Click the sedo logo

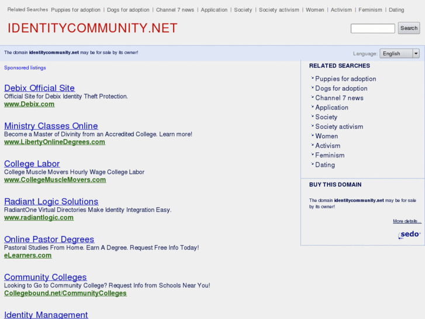tap(409, 235)
